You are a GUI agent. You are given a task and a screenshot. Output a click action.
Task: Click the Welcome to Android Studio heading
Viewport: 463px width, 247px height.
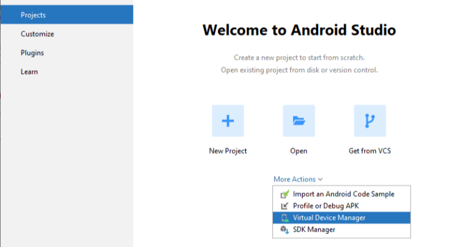point(299,30)
